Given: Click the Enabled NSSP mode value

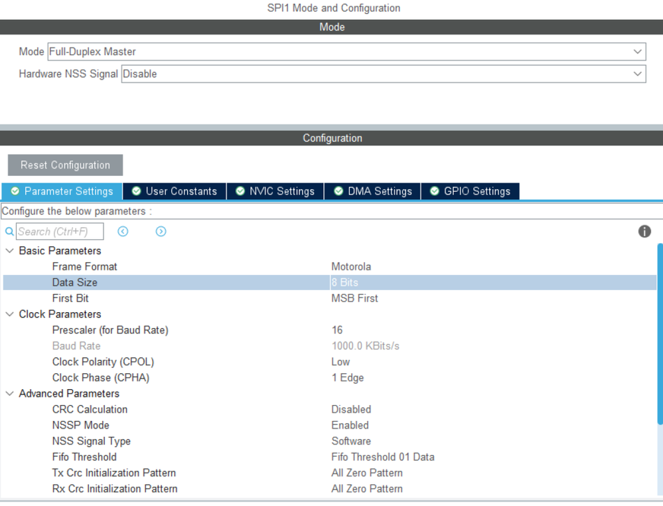Looking at the screenshot, I should pyautogui.click(x=350, y=425).
